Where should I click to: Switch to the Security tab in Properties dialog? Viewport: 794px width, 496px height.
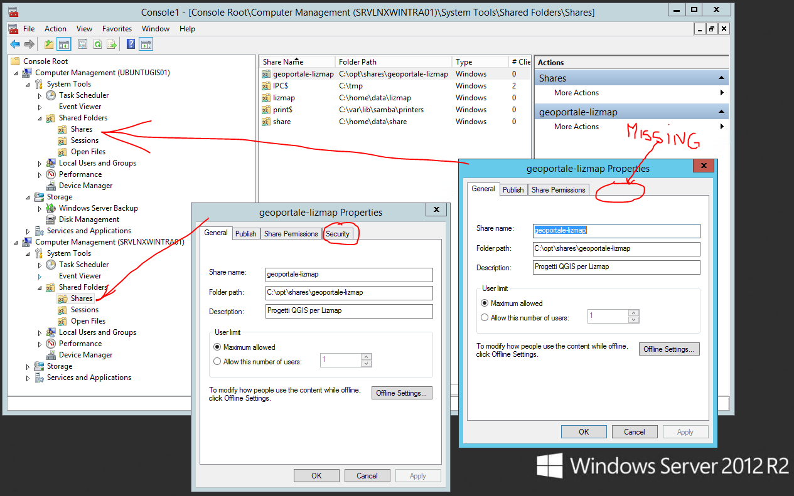pos(338,234)
